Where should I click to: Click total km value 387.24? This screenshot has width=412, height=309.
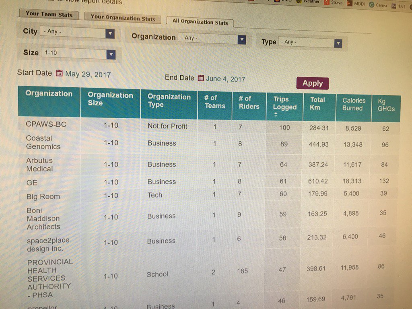[318, 165]
